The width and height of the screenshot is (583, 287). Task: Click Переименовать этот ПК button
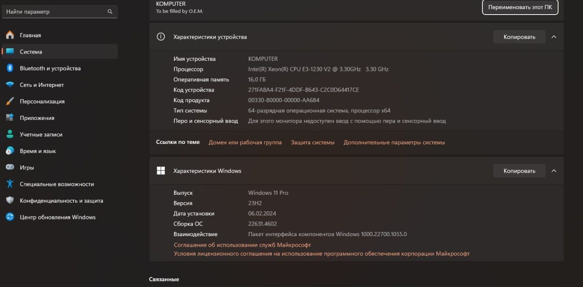[520, 7]
